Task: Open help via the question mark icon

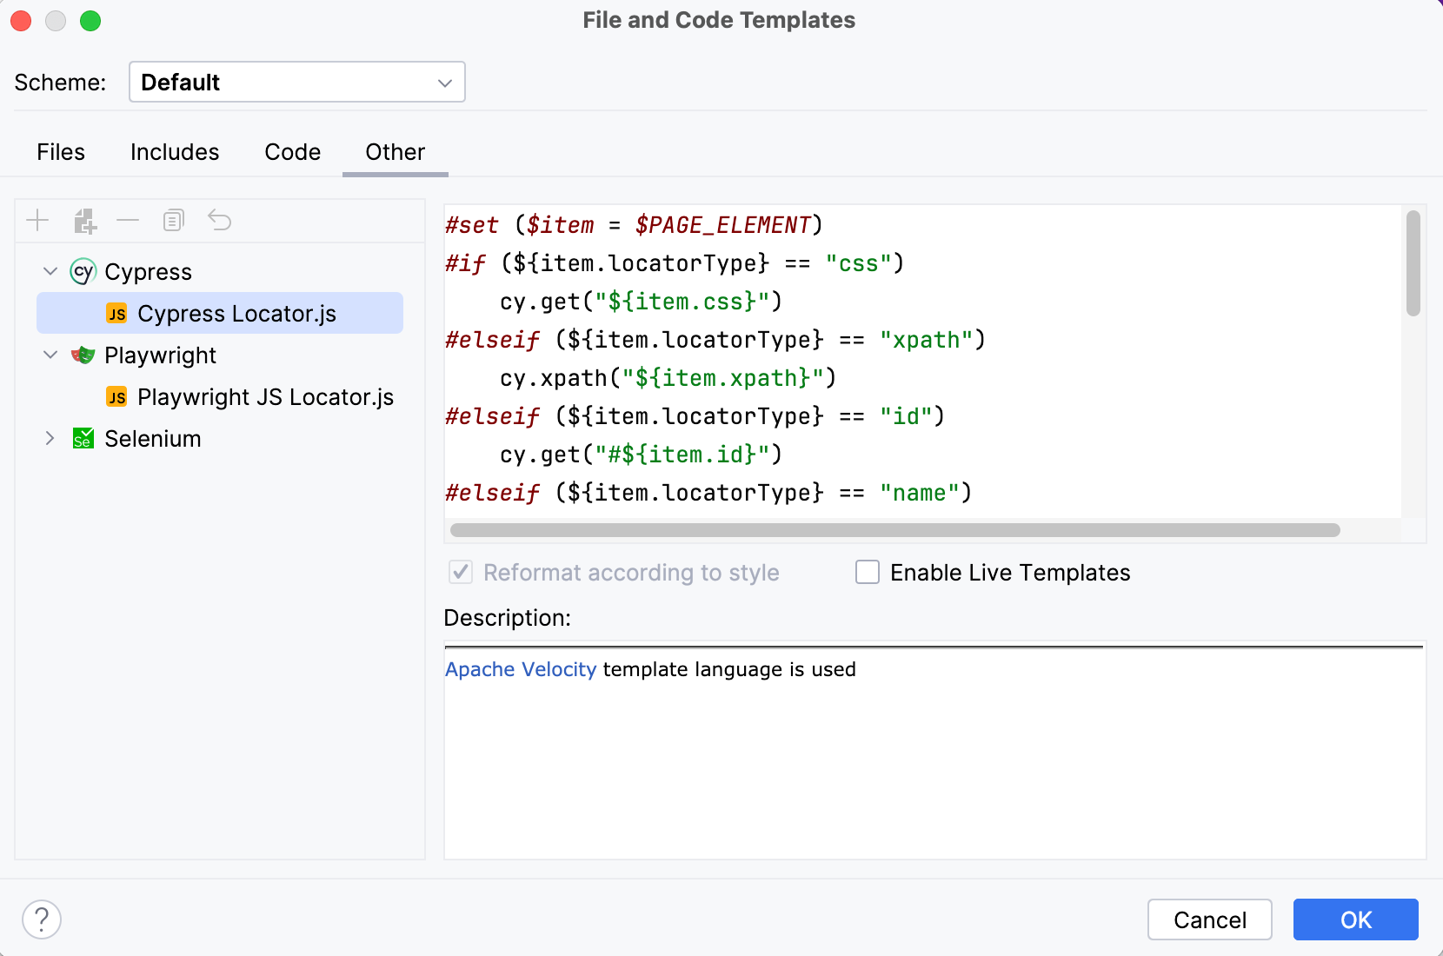Action: pyautogui.click(x=41, y=919)
